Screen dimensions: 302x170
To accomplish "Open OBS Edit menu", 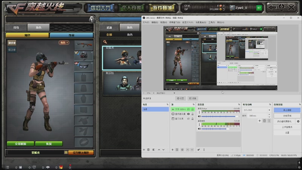I will pos(155,22).
